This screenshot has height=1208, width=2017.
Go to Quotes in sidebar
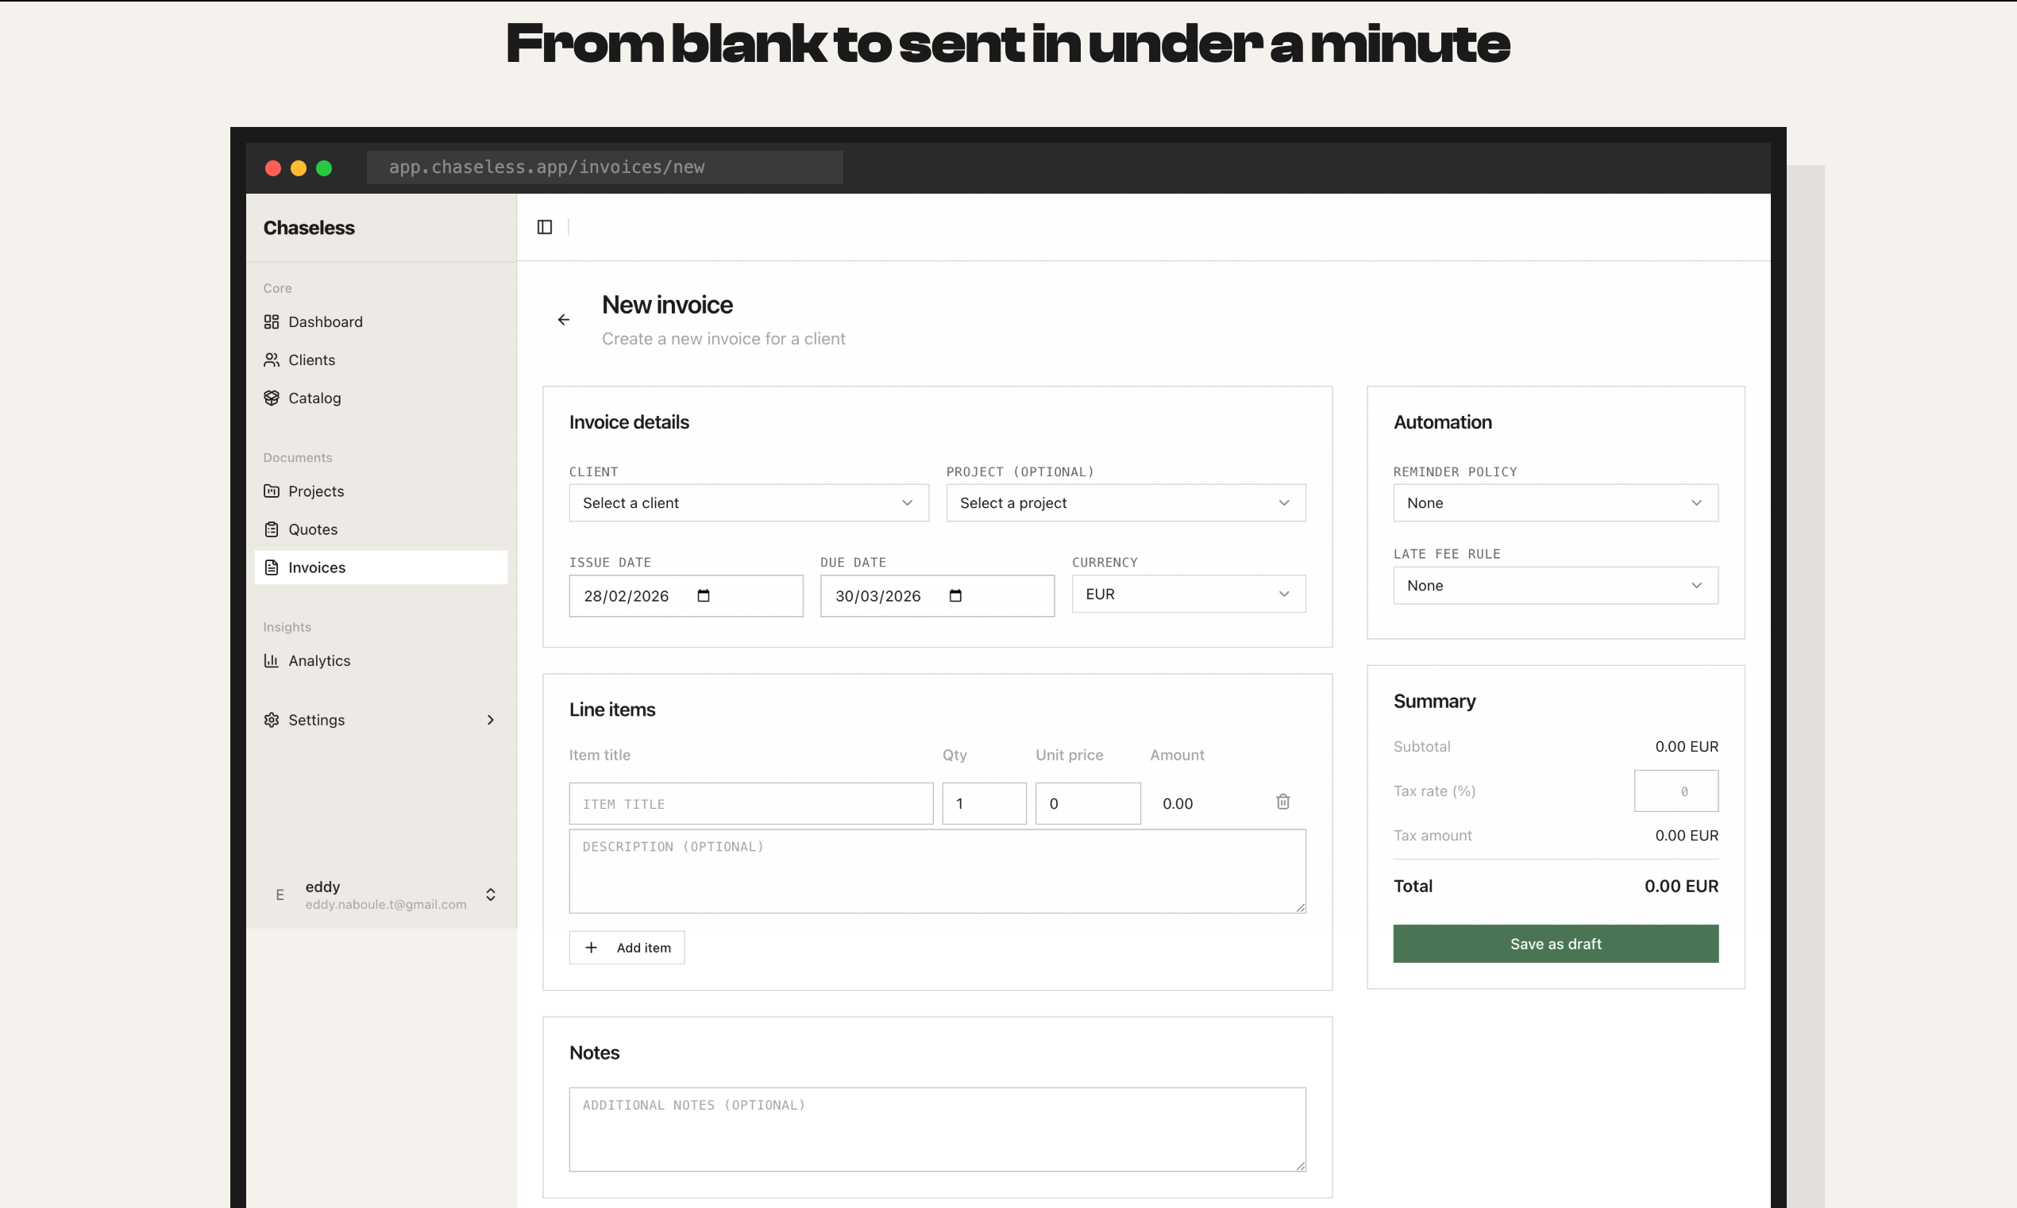coord(313,529)
